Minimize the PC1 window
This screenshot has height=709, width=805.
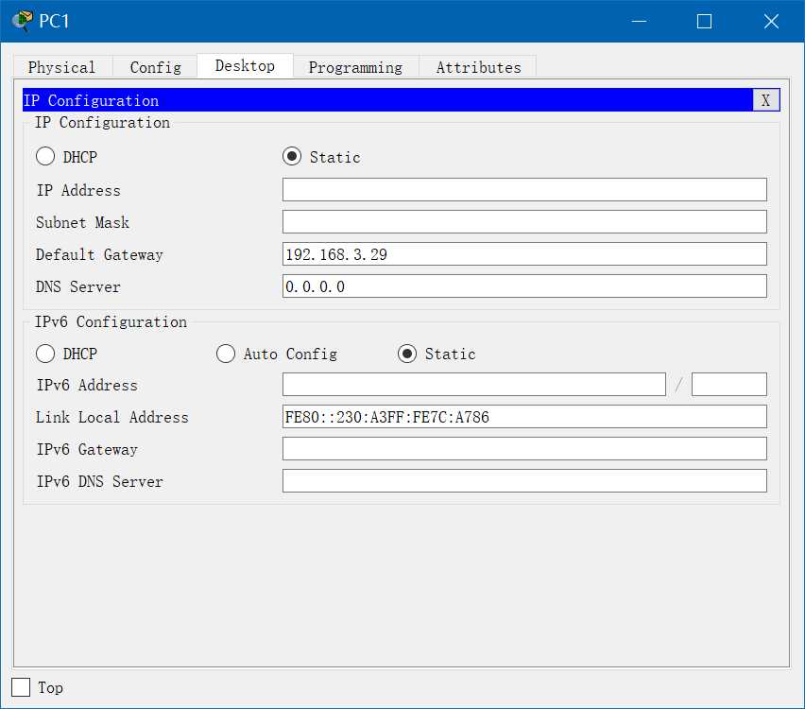[639, 21]
